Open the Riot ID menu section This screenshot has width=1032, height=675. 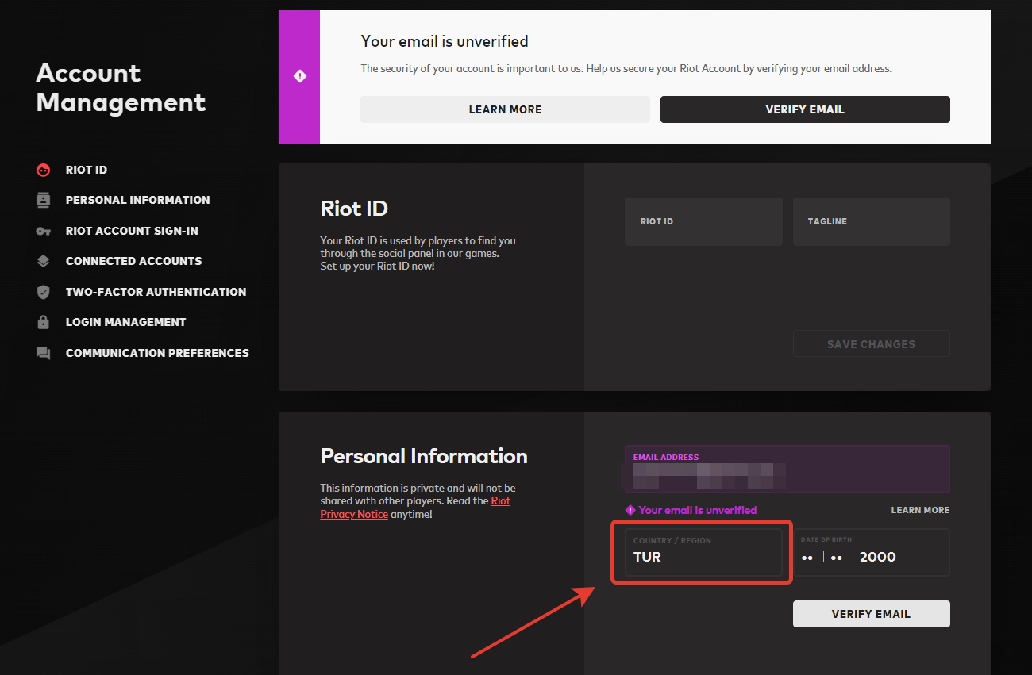click(87, 170)
